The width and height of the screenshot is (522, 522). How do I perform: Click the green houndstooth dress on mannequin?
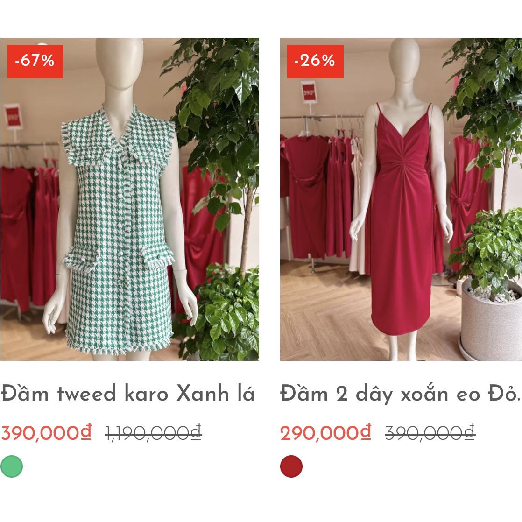[x=119, y=230]
